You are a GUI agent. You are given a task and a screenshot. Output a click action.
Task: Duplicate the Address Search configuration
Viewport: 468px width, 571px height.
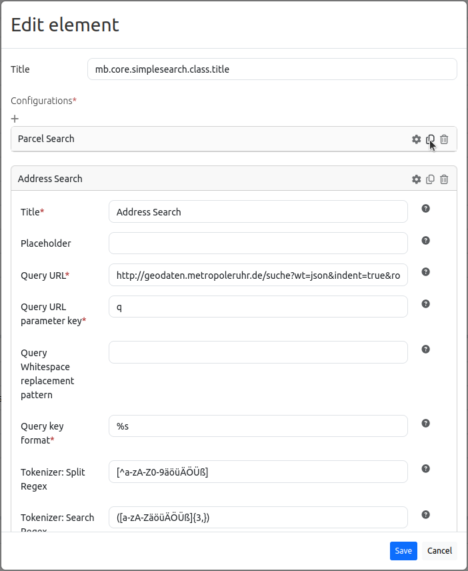430,179
